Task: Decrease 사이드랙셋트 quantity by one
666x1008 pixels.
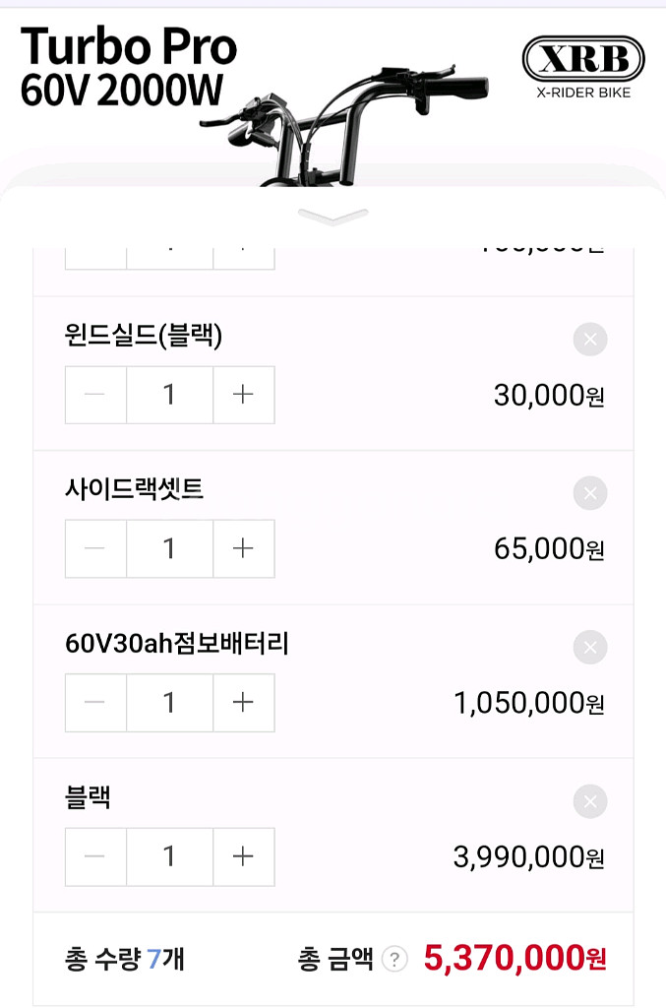Action: click(x=95, y=548)
